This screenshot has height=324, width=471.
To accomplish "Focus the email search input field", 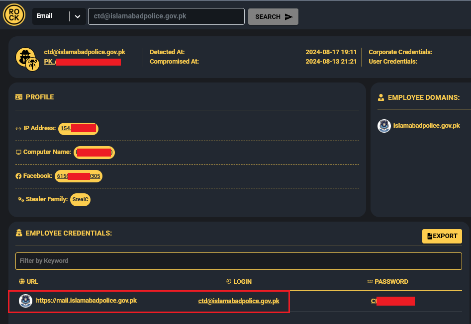I will click(x=166, y=16).
